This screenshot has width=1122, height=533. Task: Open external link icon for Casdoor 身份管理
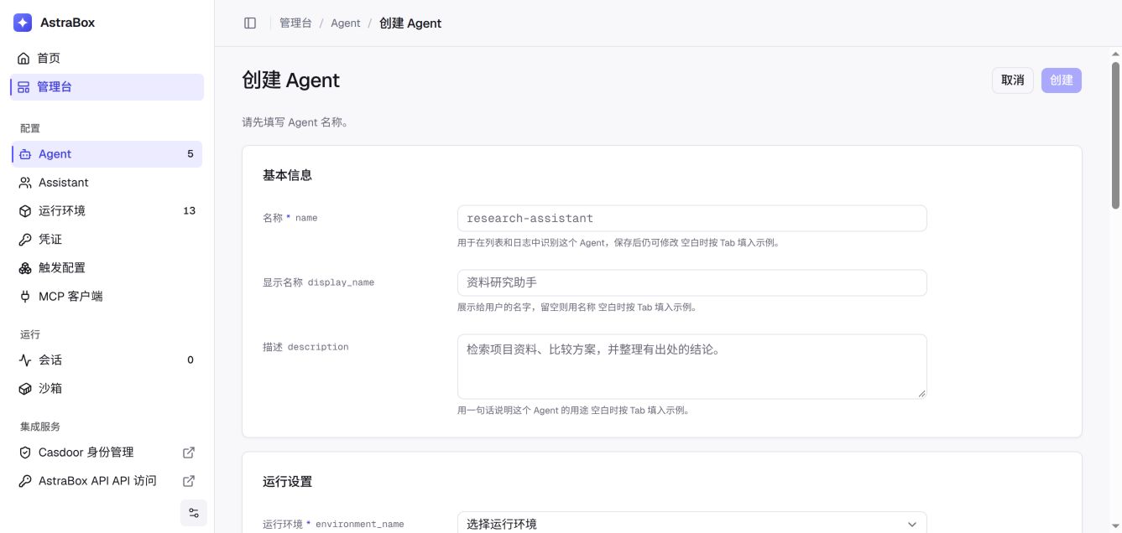[189, 453]
